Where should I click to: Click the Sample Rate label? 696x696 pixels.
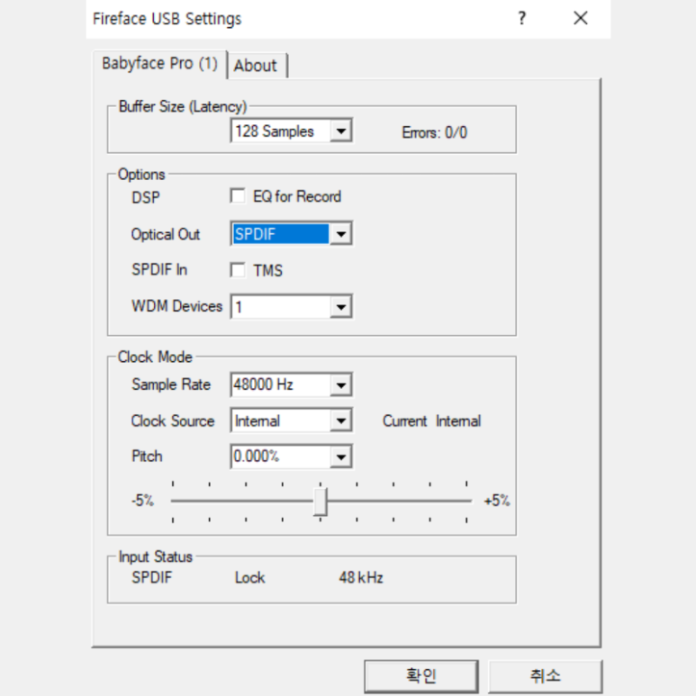click(171, 384)
